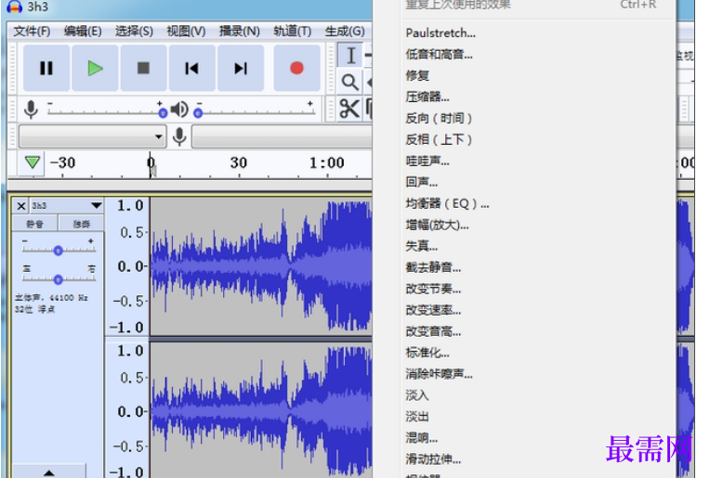
Task: Click the 3h3 track gain slider
Action: (x=58, y=250)
